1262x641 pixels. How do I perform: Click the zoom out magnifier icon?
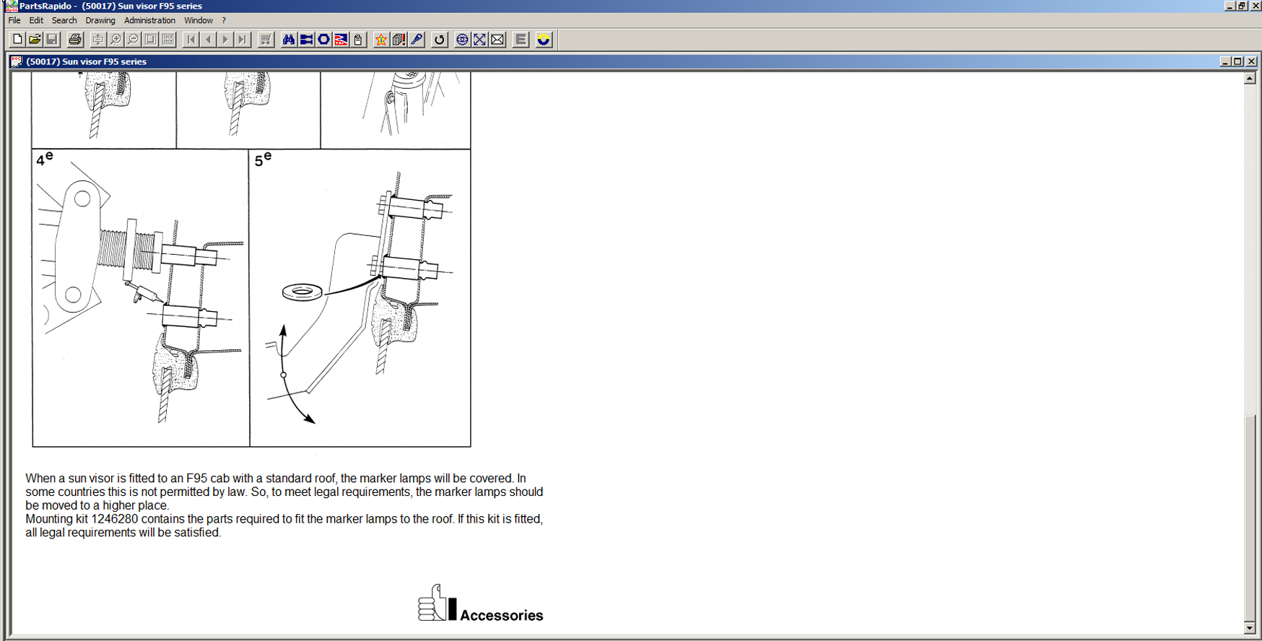[x=133, y=40]
